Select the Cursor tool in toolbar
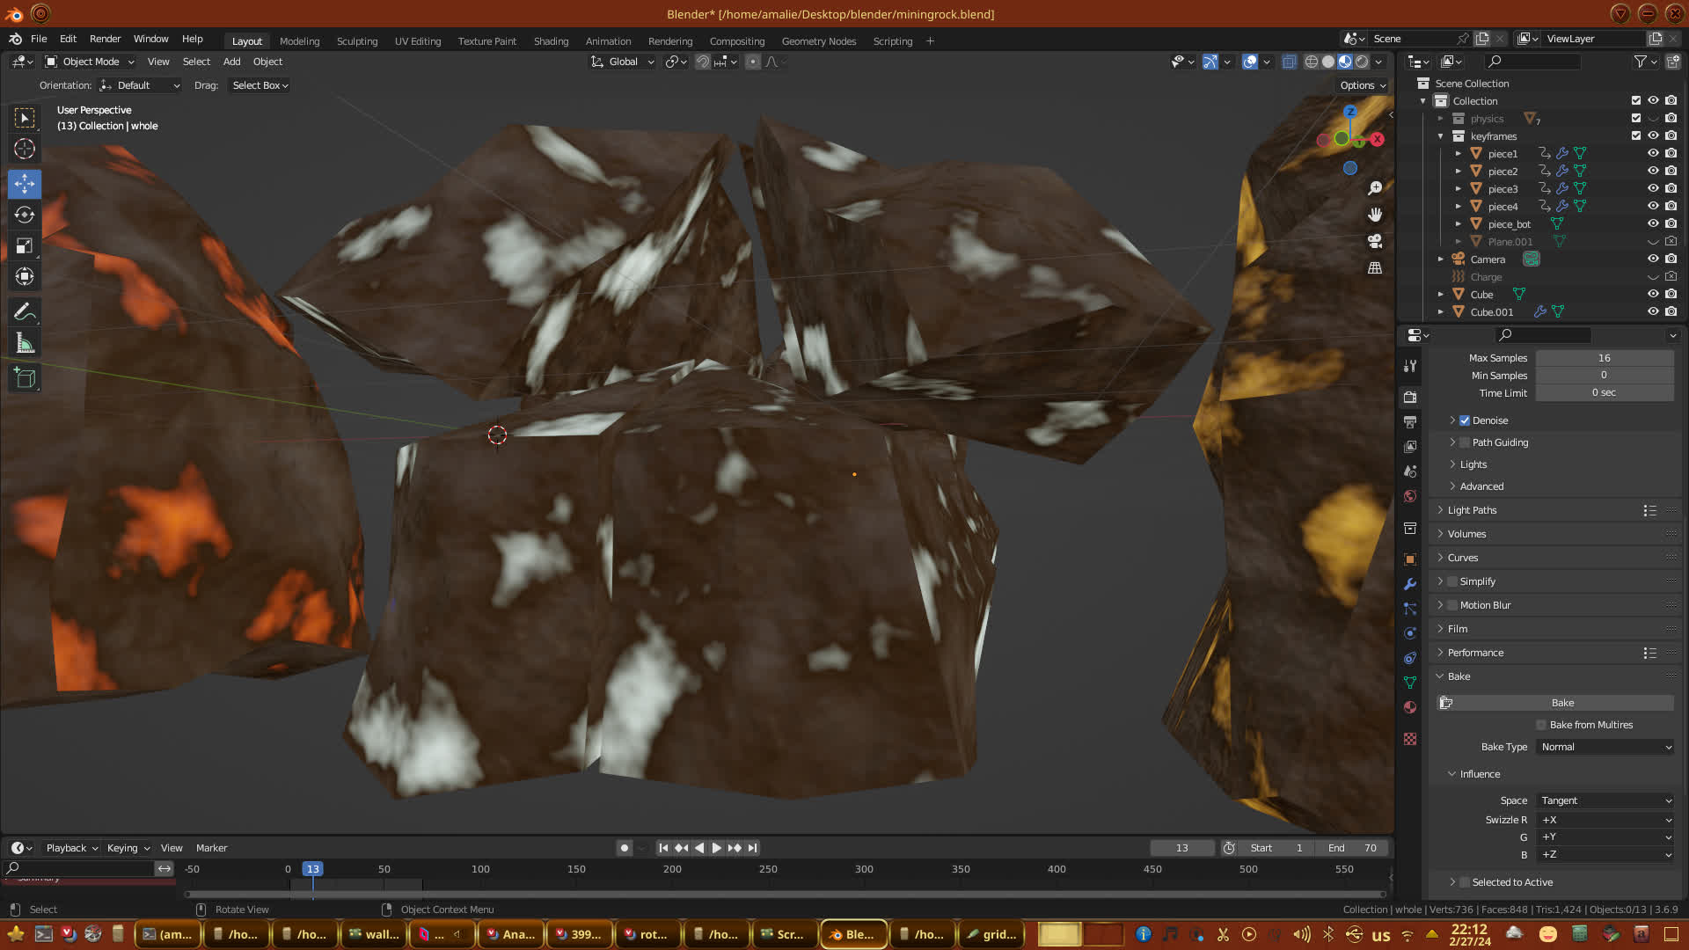The height and width of the screenshot is (950, 1689). pos(25,149)
